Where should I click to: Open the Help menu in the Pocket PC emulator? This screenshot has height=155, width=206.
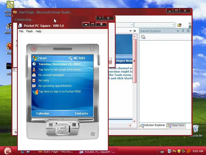click(38, 31)
